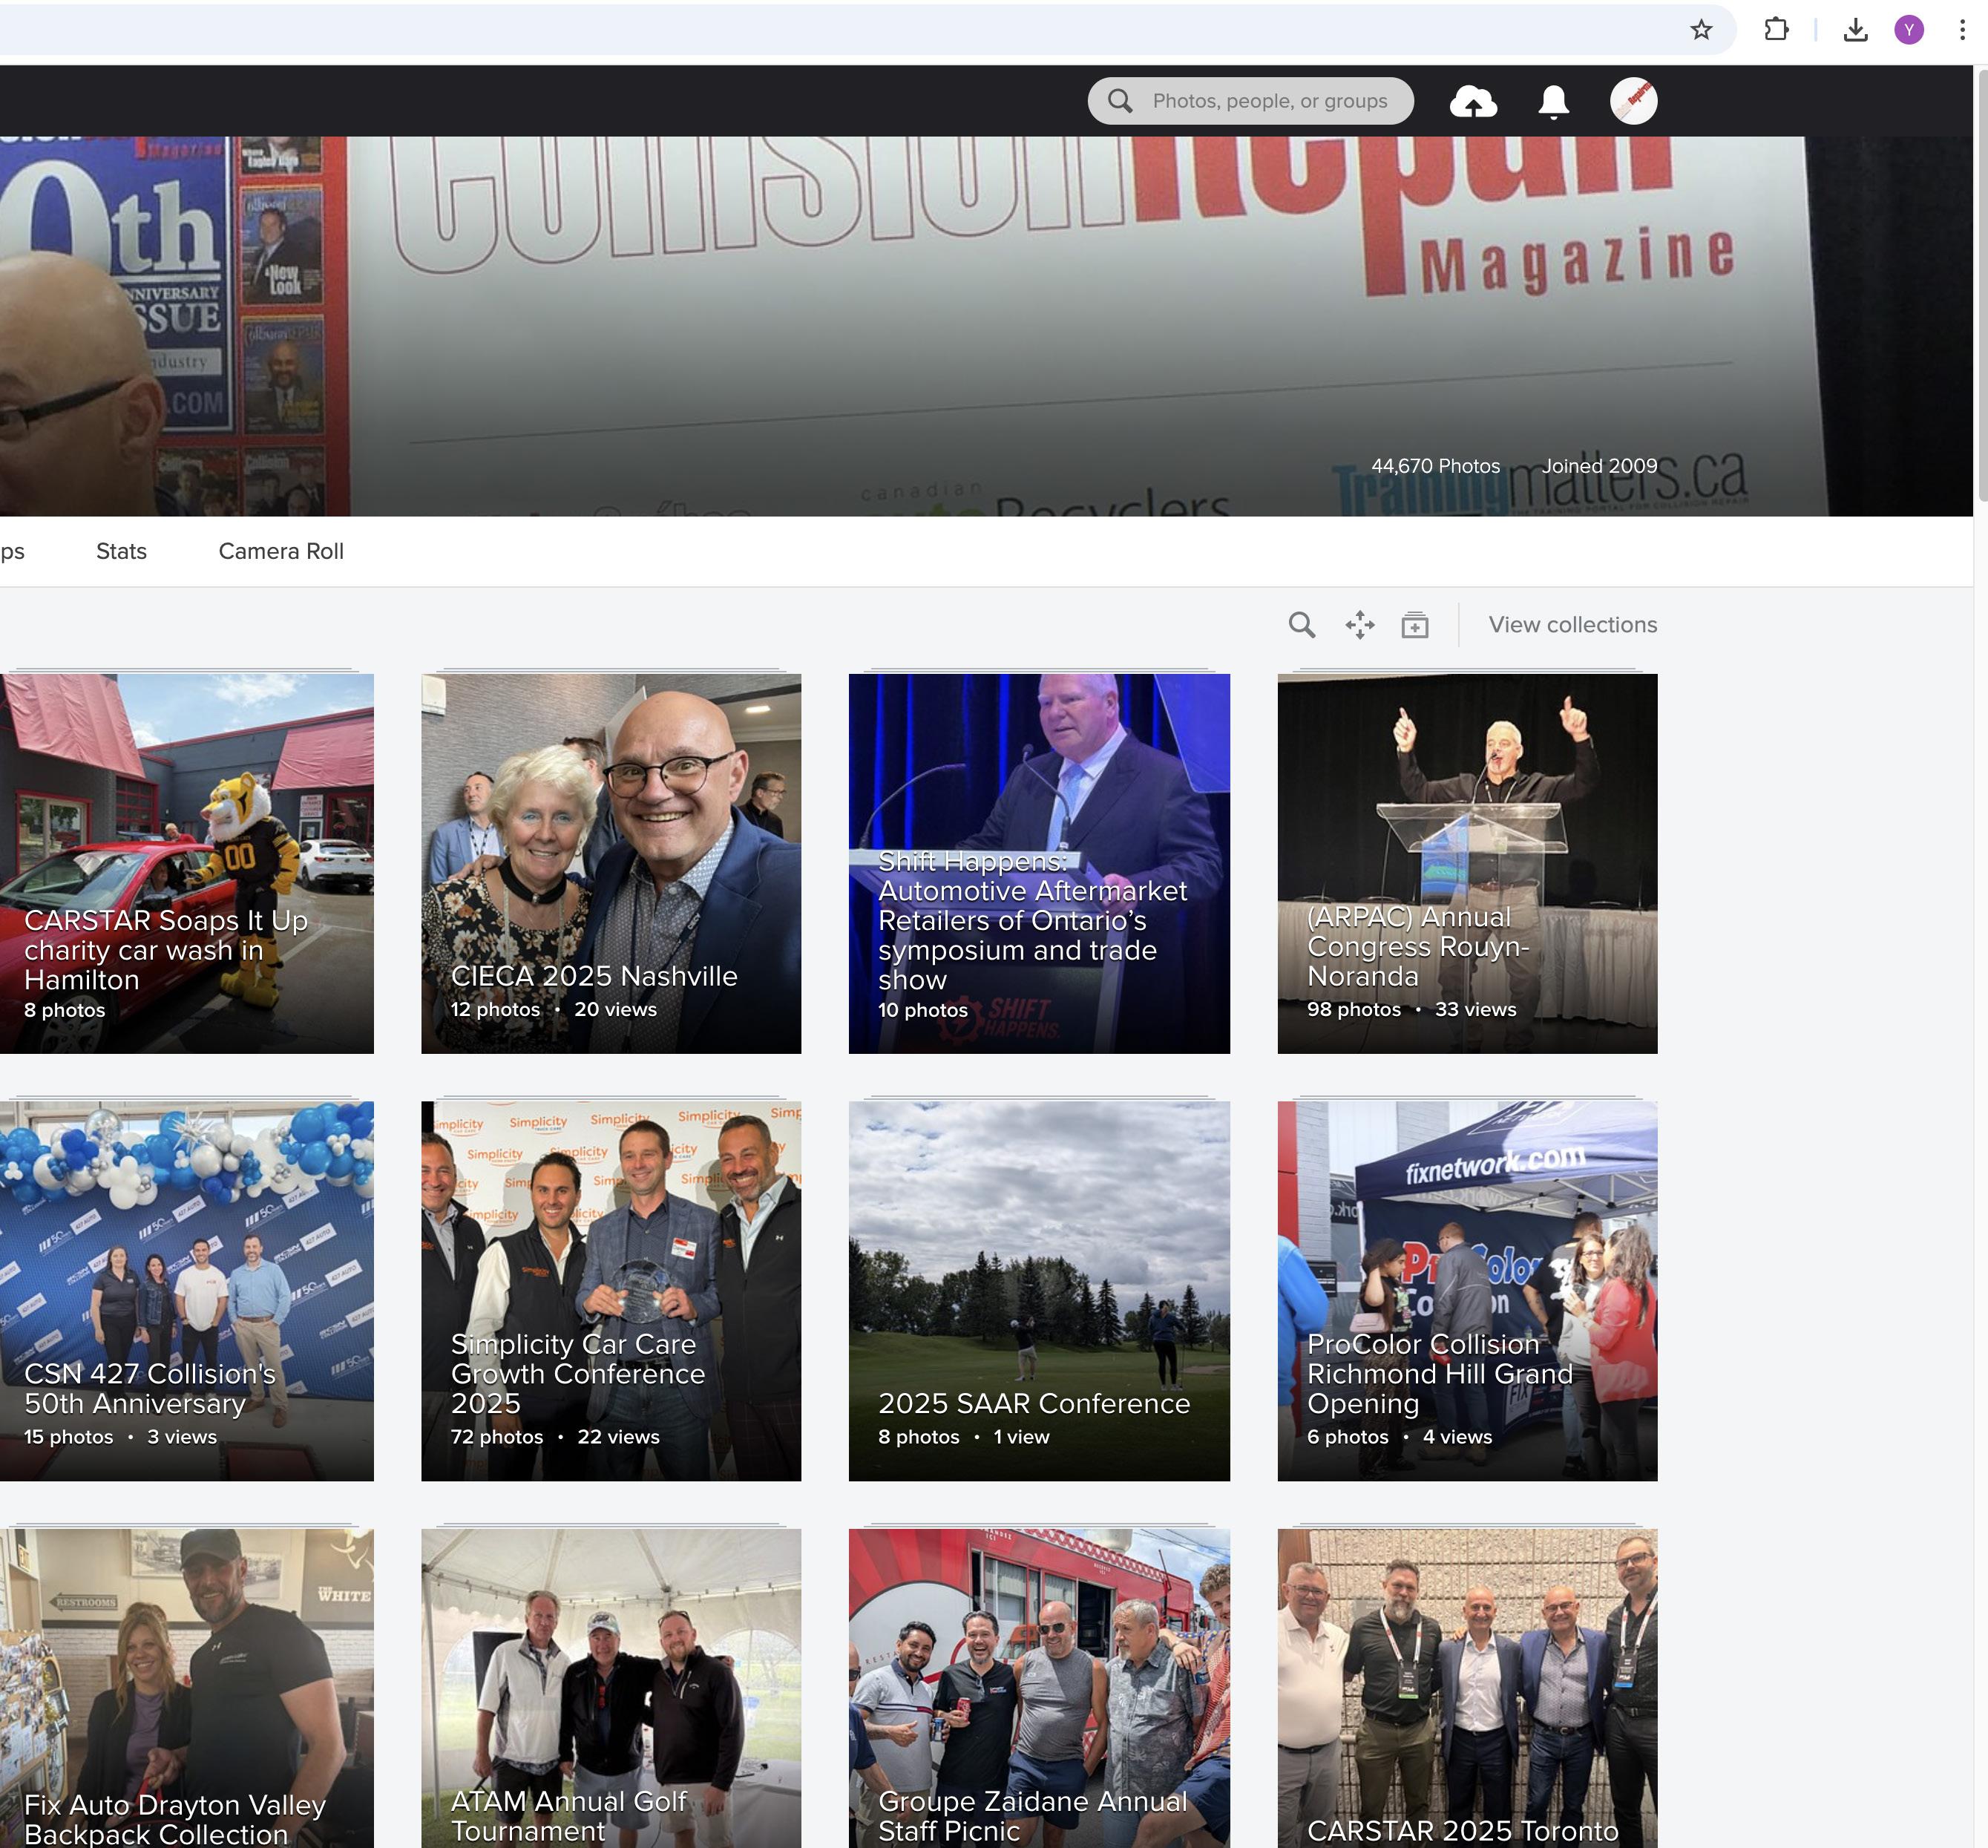The image size is (1988, 1848).
Task: Click the album search magnifier icon
Action: click(1301, 625)
